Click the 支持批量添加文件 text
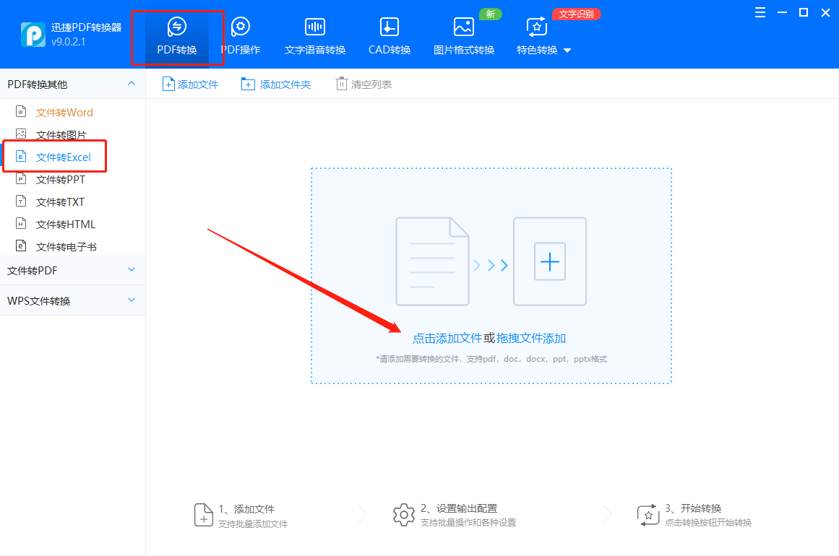 (252, 524)
